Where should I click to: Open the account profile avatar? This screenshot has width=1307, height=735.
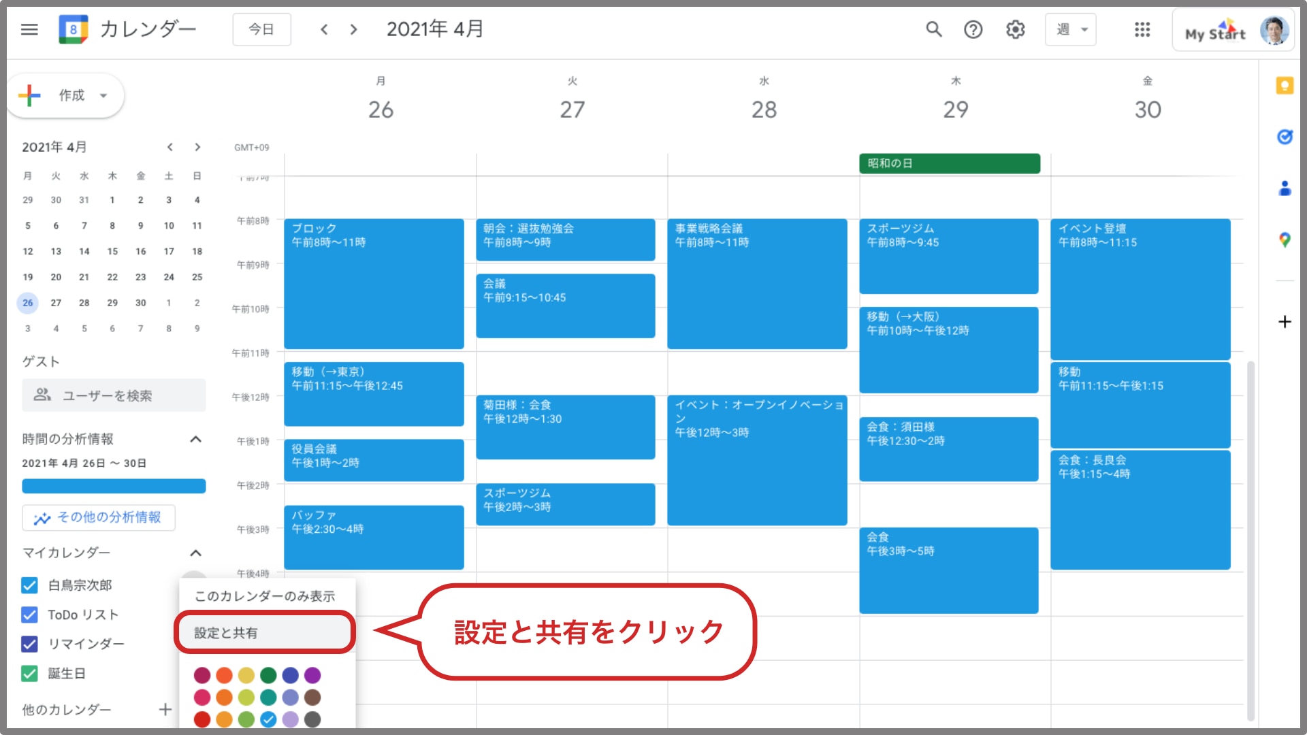pyautogui.click(x=1274, y=30)
